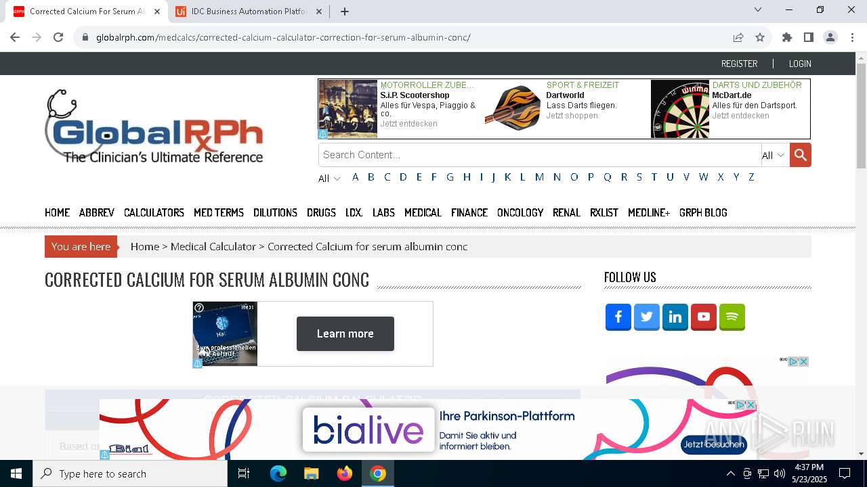Open File Explorer from taskbar

pyautogui.click(x=311, y=473)
